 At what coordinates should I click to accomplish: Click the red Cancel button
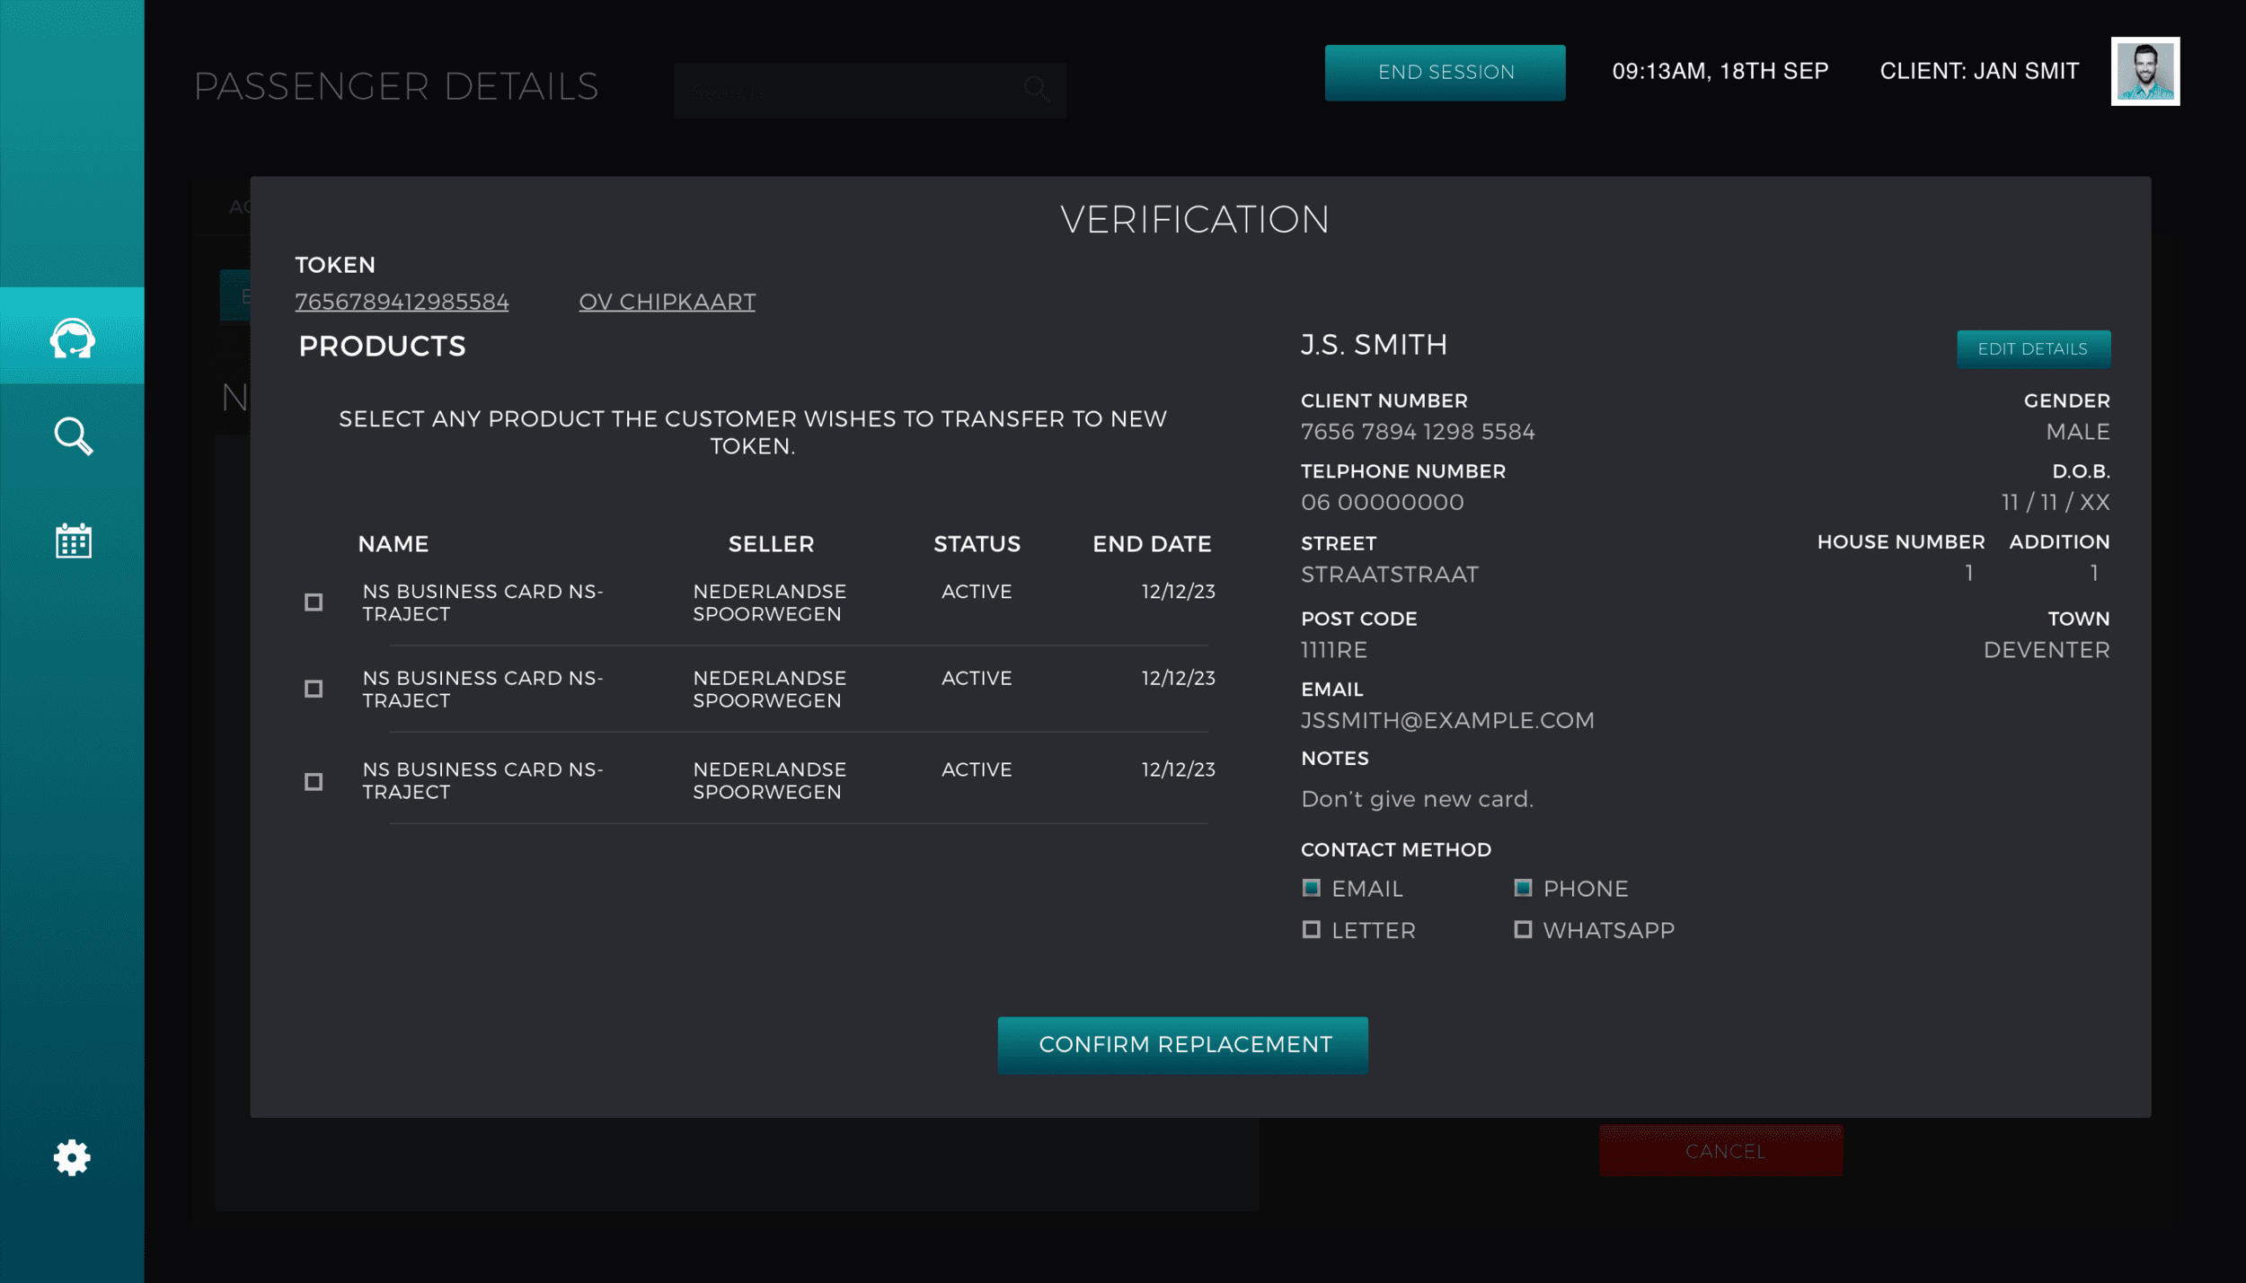pos(1720,1150)
